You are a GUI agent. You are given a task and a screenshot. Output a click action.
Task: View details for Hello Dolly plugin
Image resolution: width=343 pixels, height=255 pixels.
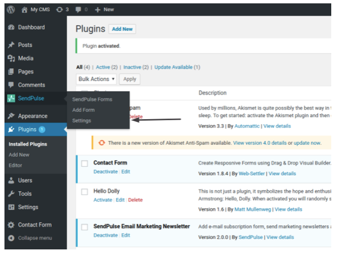click(288, 209)
